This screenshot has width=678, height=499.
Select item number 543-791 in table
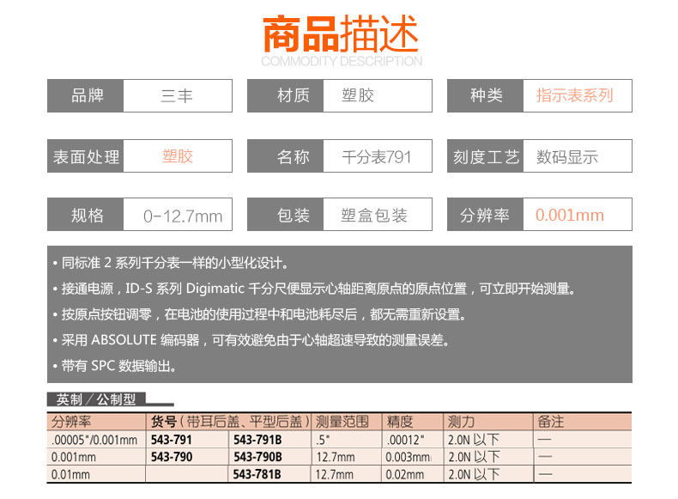(173, 440)
